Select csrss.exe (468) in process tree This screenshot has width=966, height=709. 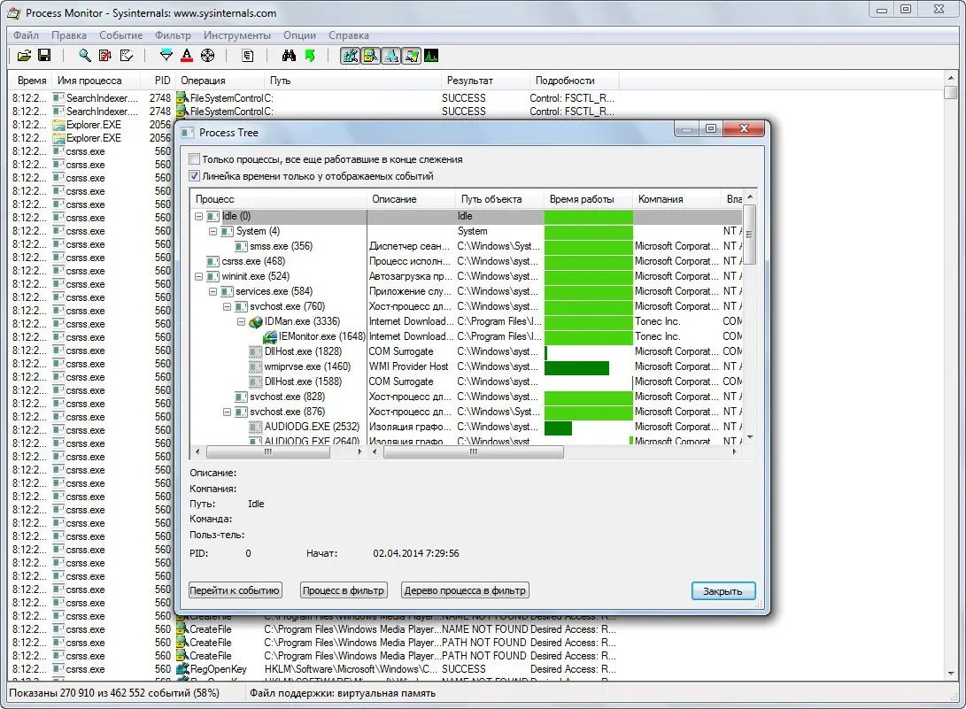click(253, 261)
